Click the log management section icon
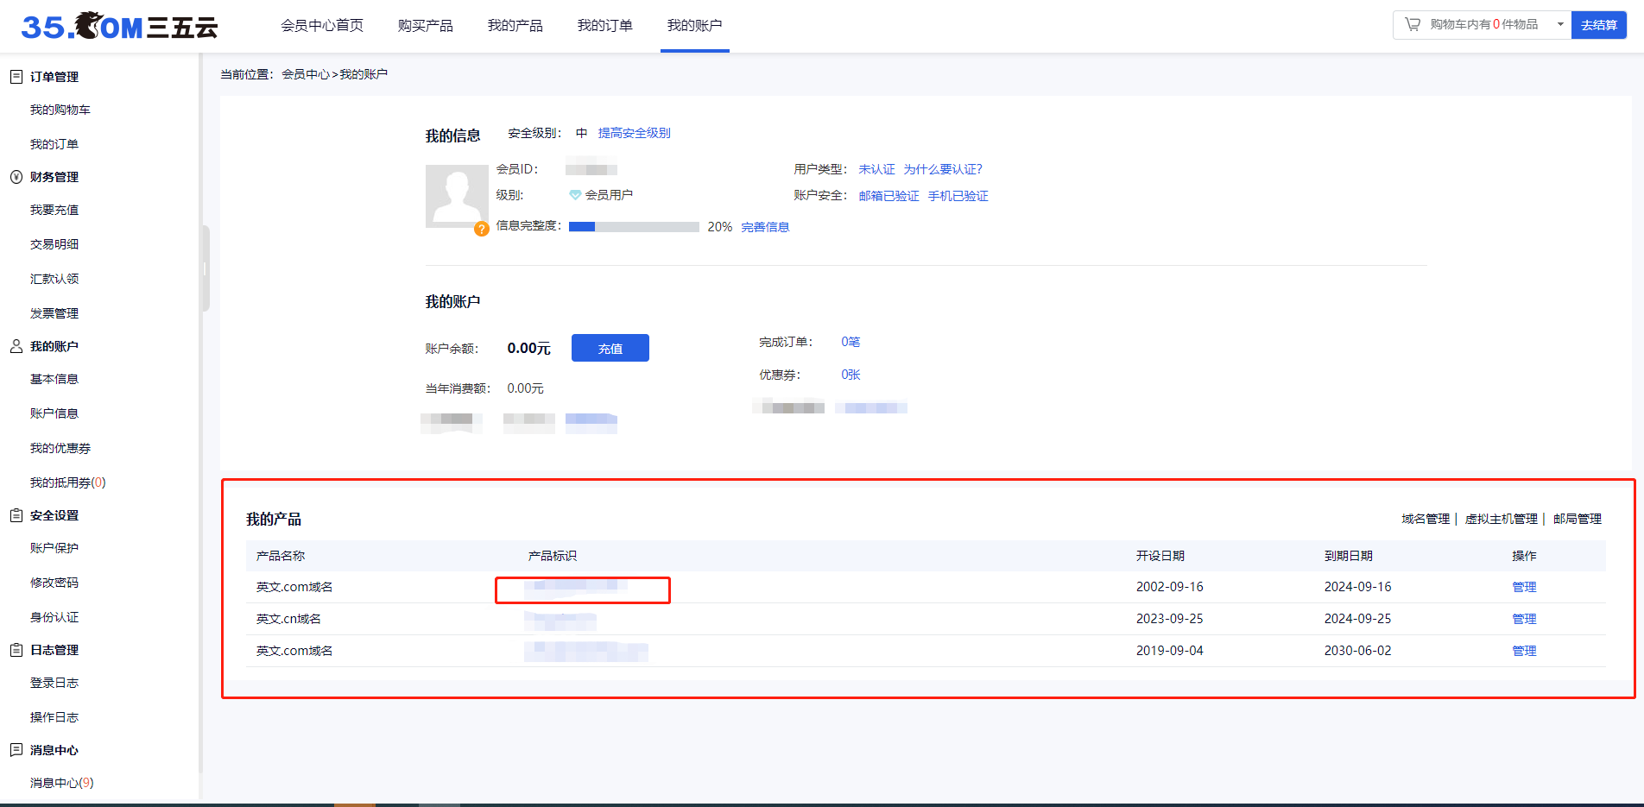The image size is (1644, 807). click(x=16, y=650)
